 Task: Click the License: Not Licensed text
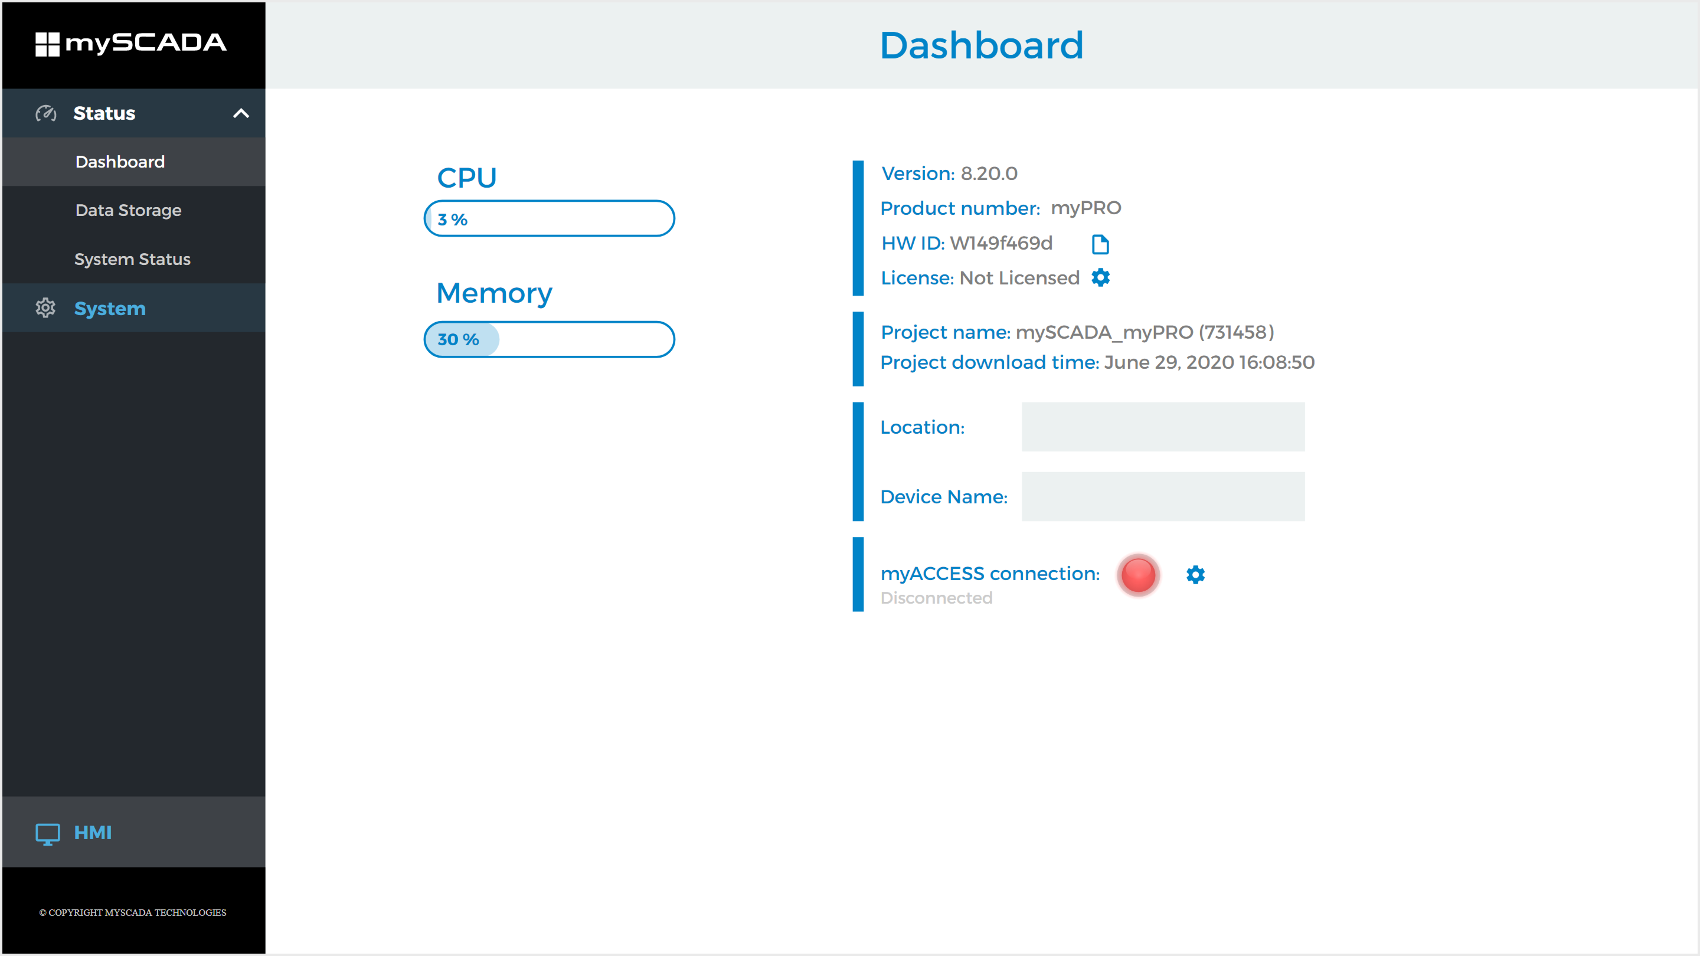(980, 279)
